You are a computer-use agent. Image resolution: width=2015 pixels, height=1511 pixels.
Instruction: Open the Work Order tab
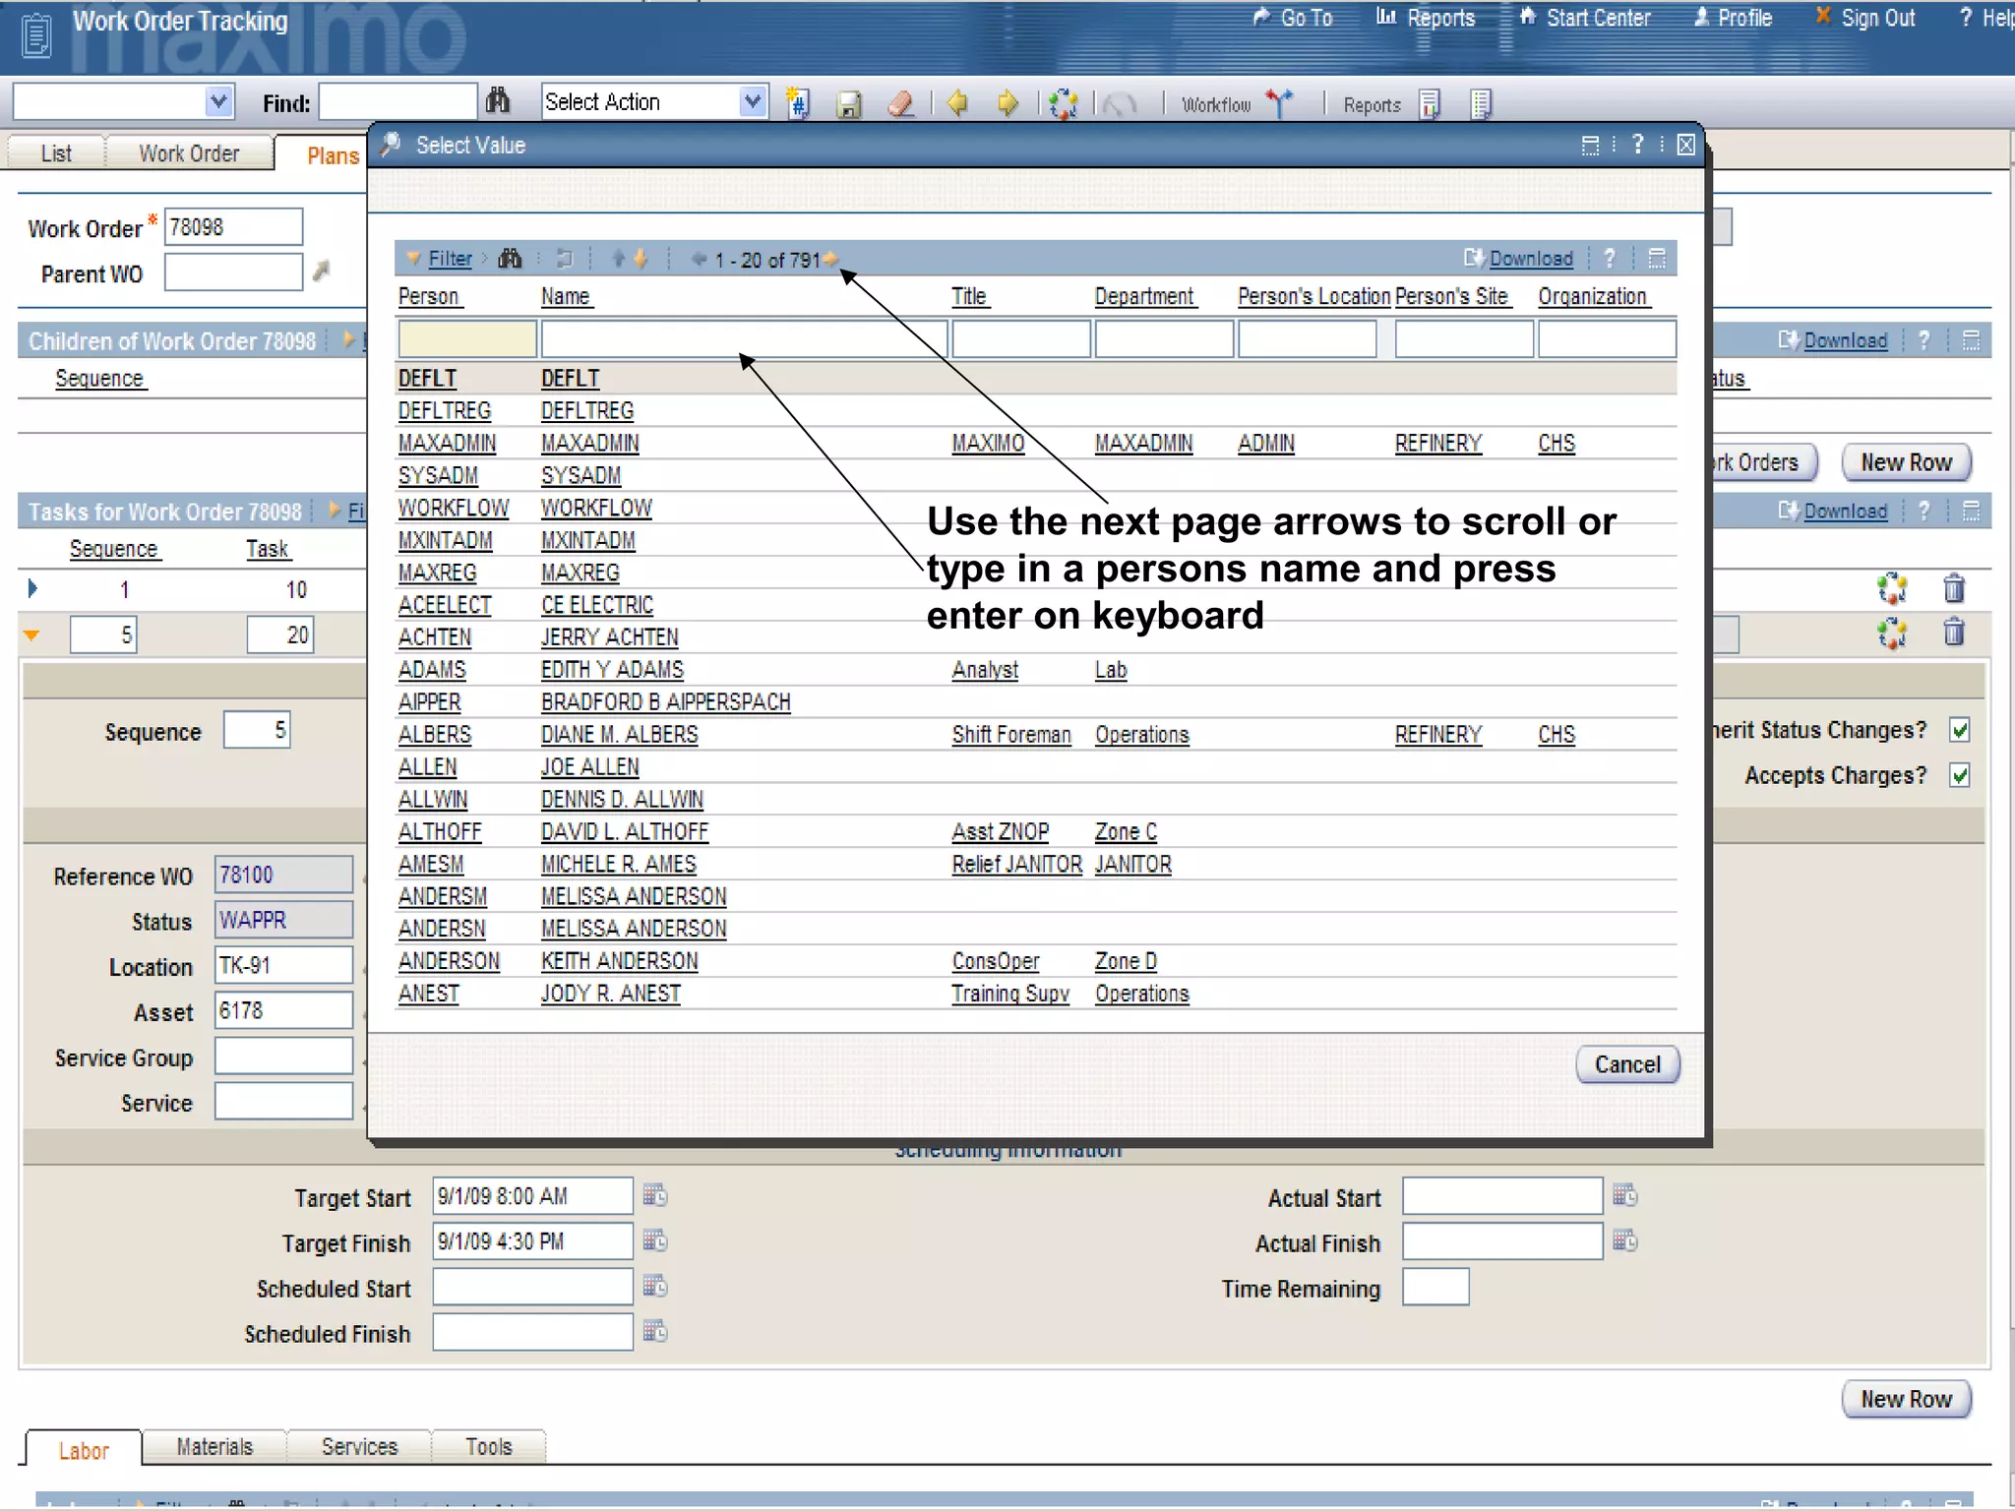189,154
